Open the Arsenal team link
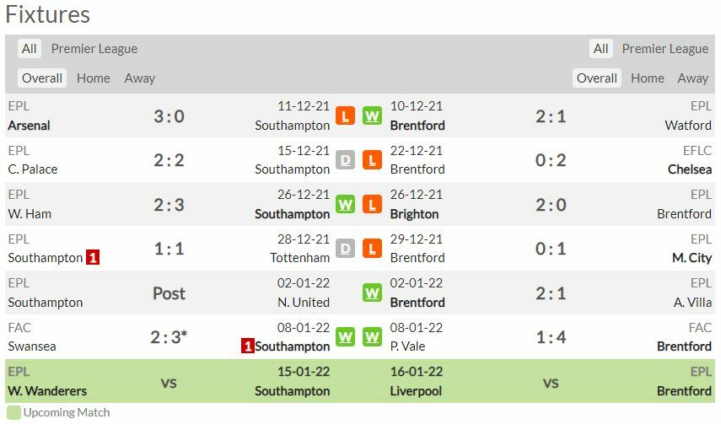Image resolution: width=721 pixels, height=424 pixels. (x=29, y=126)
